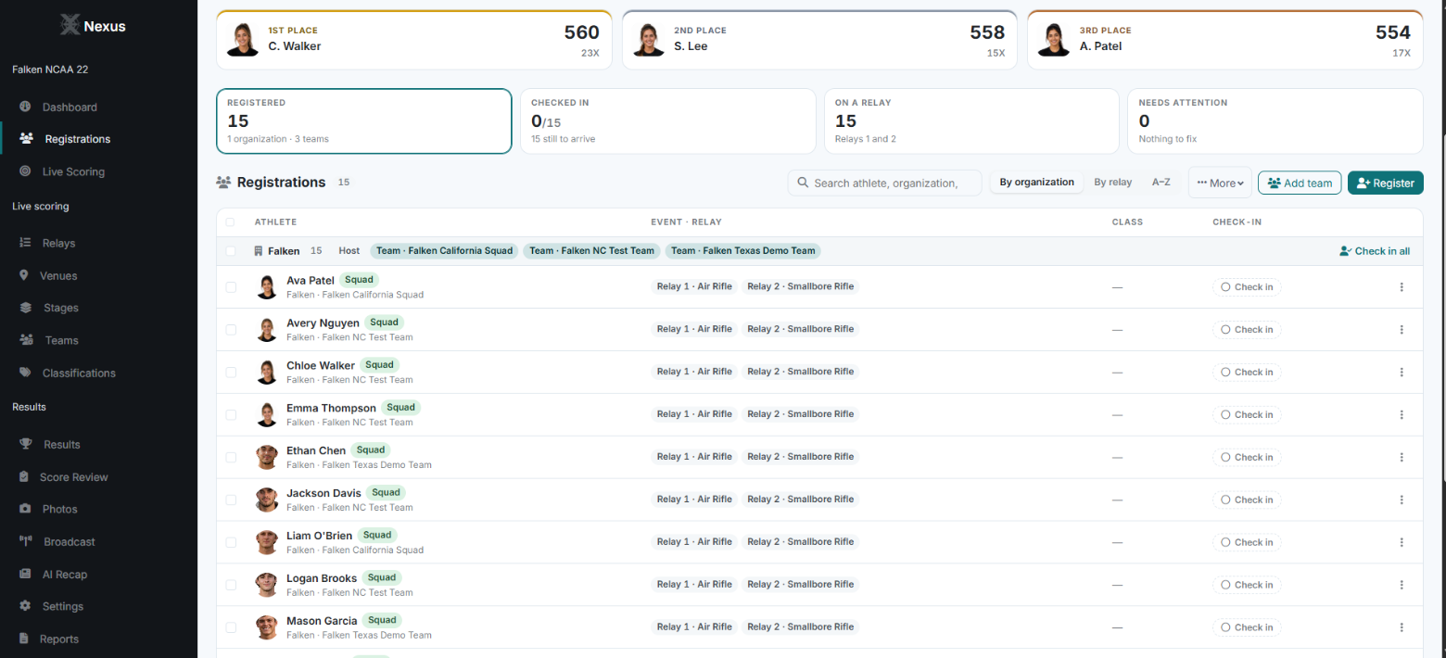Open Dashboard via its sidebar icon
Viewport: 1446px width, 658px height.
[x=25, y=107]
